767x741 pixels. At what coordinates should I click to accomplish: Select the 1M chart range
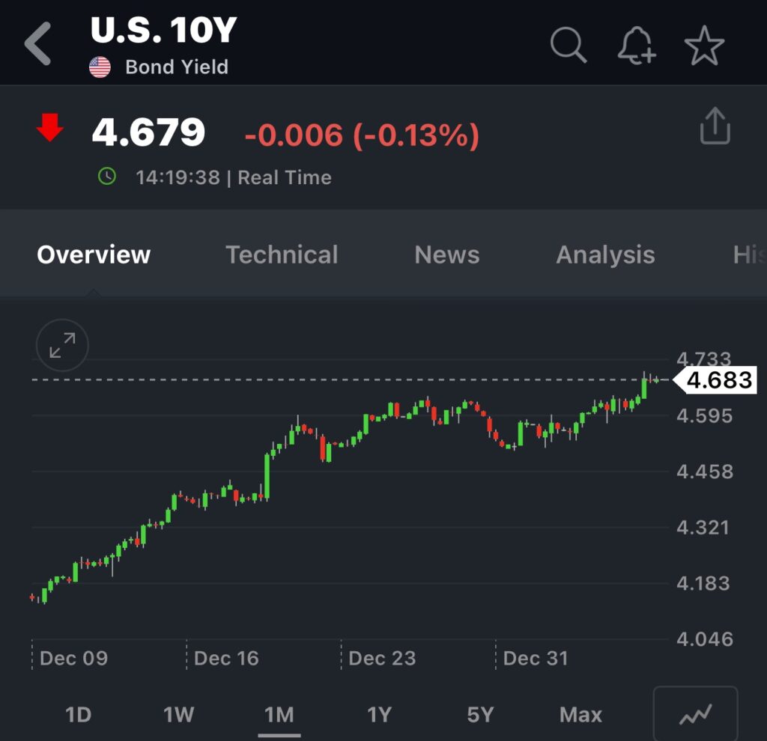click(x=279, y=715)
